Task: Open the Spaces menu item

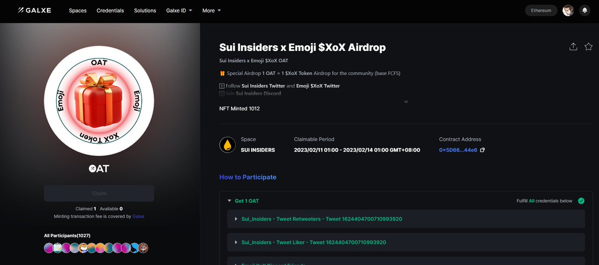Action: [x=78, y=10]
